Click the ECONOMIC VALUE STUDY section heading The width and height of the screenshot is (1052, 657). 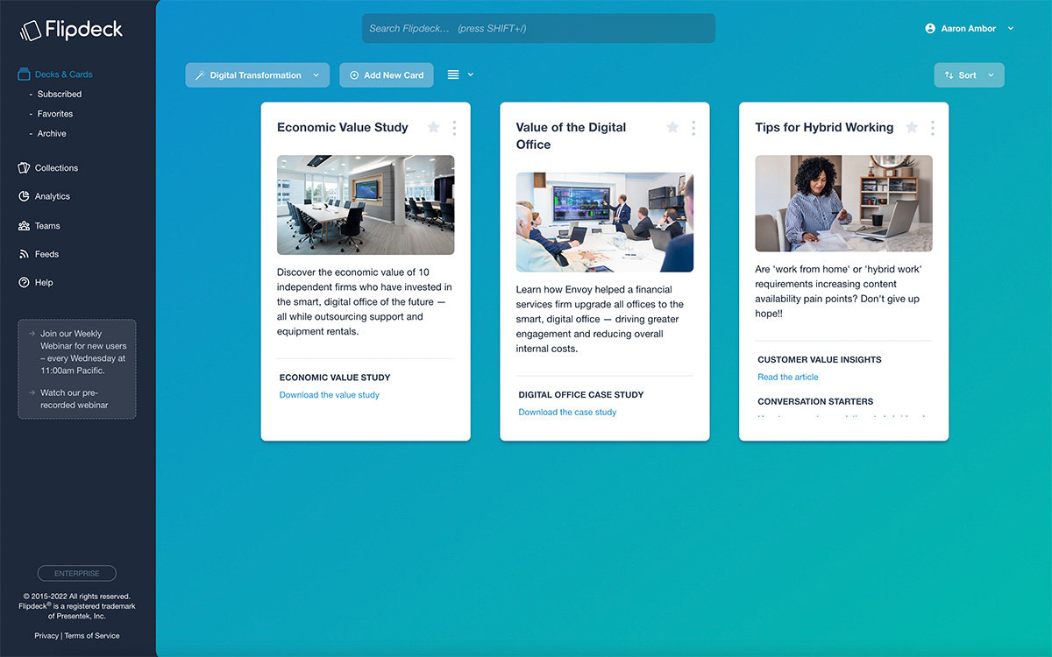point(335,378)
